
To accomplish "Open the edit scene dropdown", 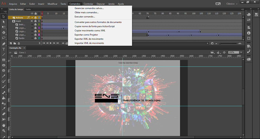I will [x=212, y=52].
